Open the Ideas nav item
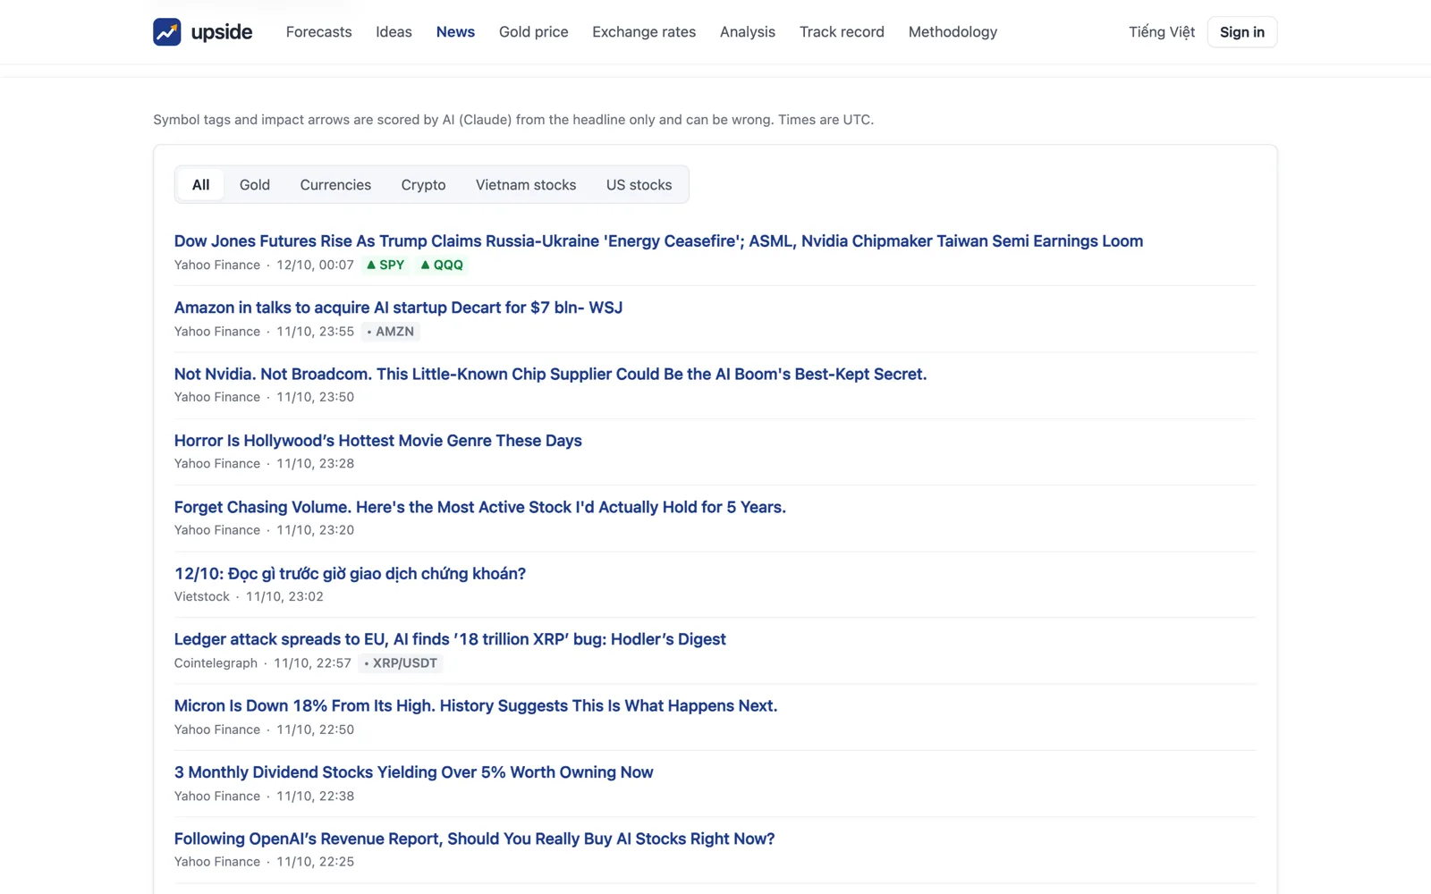Image resolution: width=1431 pixels, height=894 pixels. [x=394, y=32]
